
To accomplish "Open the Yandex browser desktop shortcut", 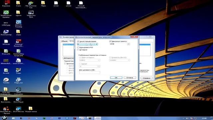I will coord(6,80).
